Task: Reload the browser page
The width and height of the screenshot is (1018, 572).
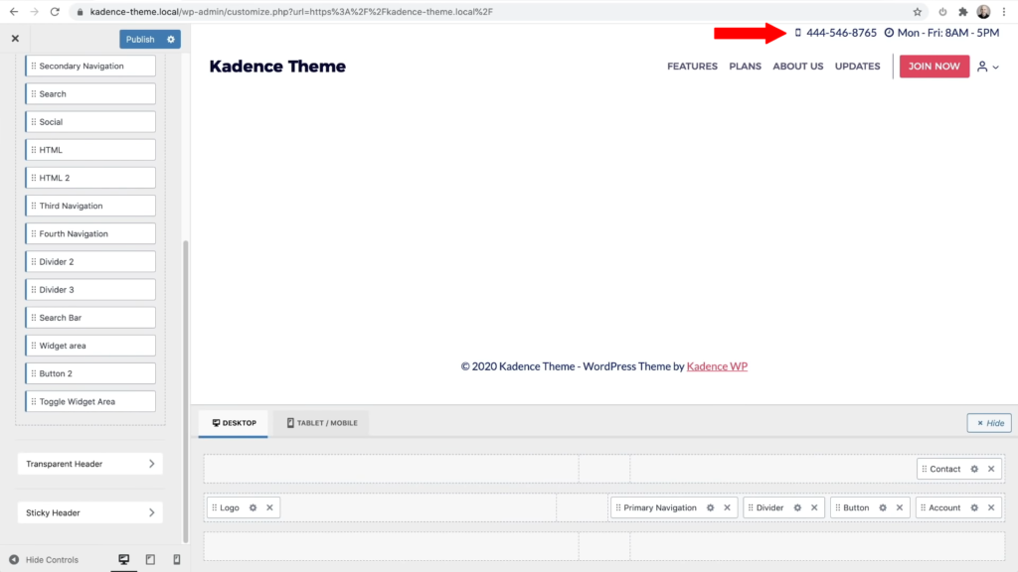Action: 56,12
